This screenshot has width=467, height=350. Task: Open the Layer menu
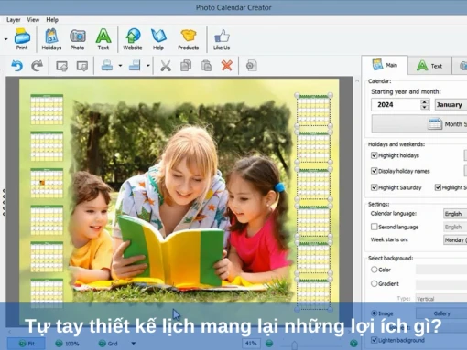14,20
